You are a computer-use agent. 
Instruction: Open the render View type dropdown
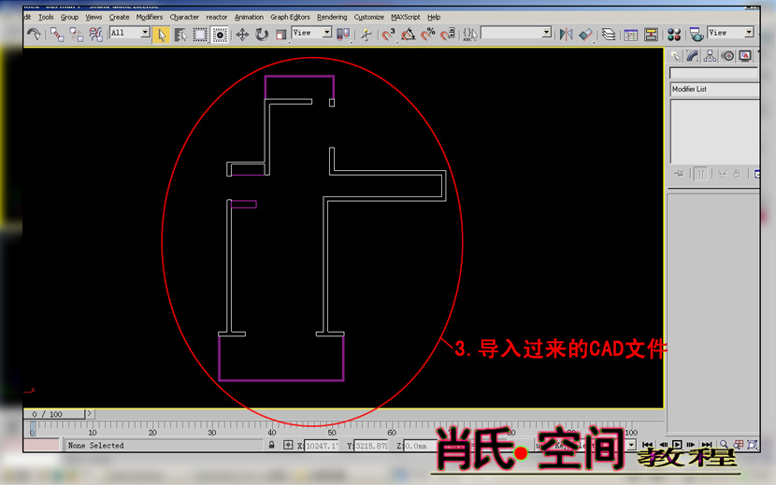[730, 33]
